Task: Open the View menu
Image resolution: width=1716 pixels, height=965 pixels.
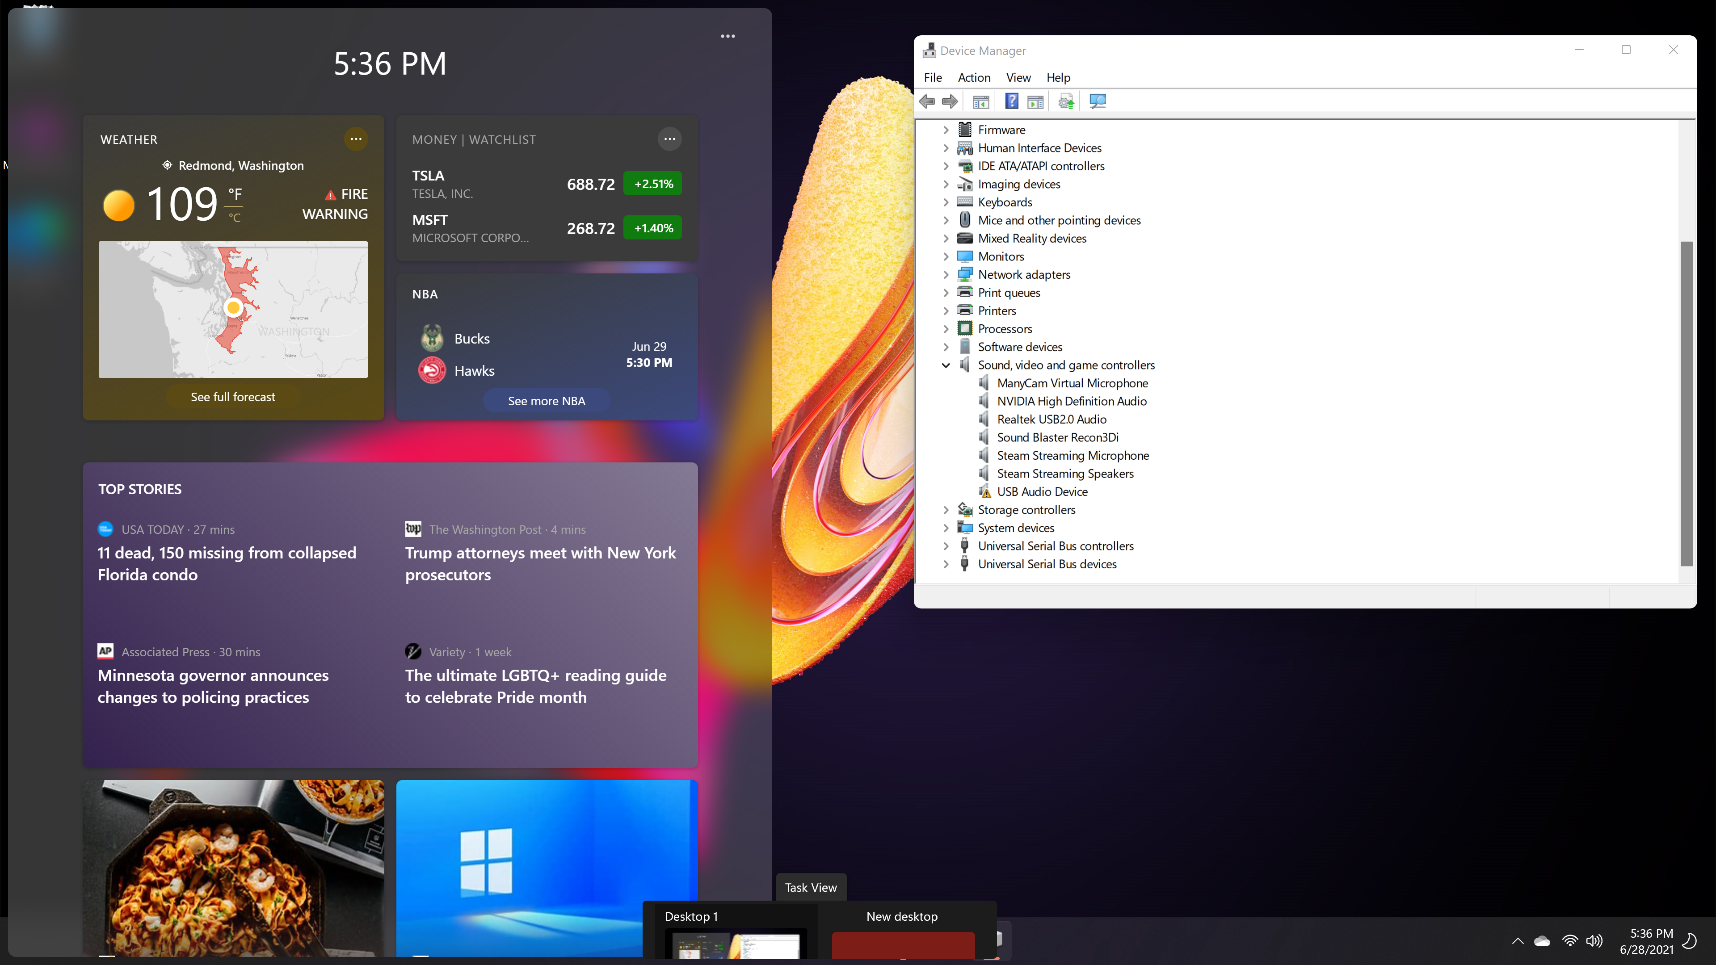Action: (x=1018, y=77)
